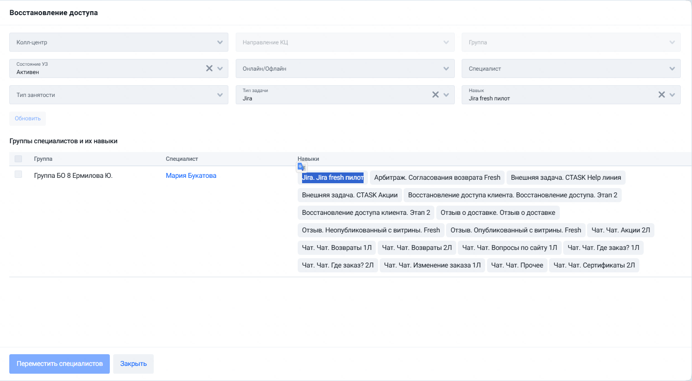The image size is (692, 381).
Task: Open the Колл-центр dropdown
Action: tap(119, 42)
